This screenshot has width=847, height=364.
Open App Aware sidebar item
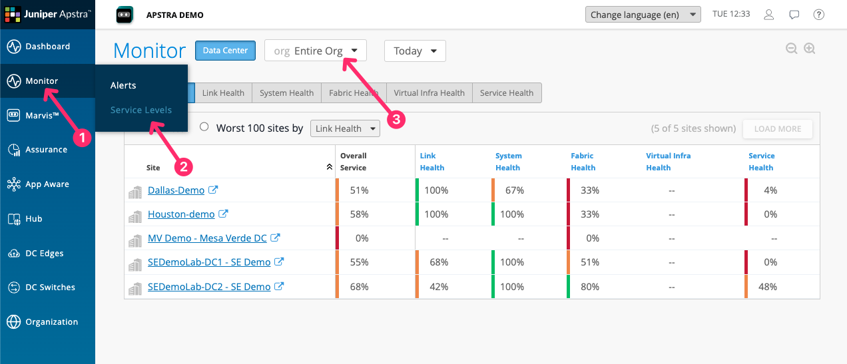[47, 184]
